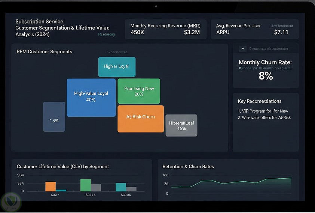The height and width of the screenshot is (213, 315).
Task: Open the Monthly Recurring Revenue card
Action: 166,29
